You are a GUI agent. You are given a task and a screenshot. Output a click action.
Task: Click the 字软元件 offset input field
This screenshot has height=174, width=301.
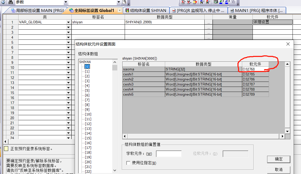(169, 154)
